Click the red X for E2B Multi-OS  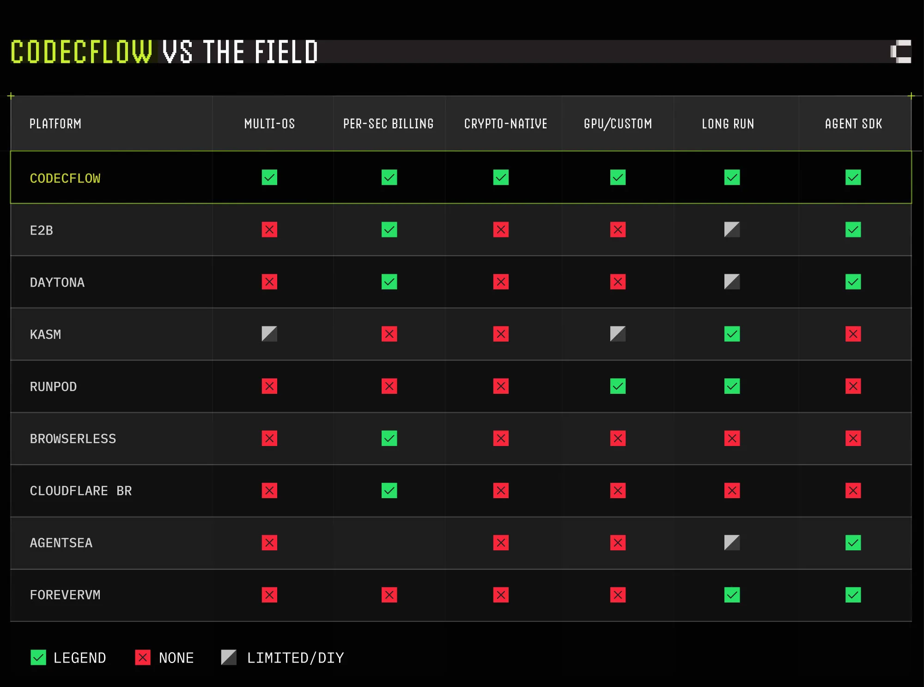coord(269,229)
